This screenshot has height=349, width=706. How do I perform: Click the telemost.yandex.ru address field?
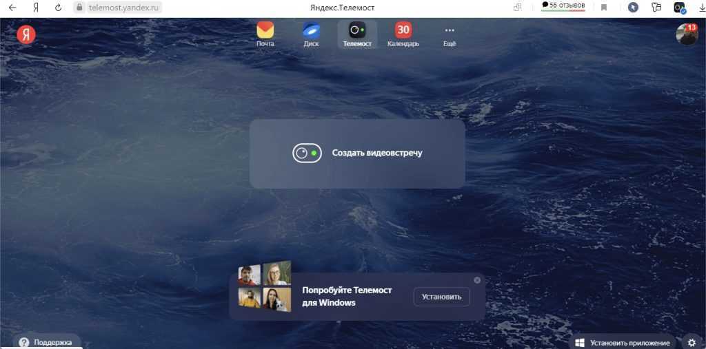point(124,8)
